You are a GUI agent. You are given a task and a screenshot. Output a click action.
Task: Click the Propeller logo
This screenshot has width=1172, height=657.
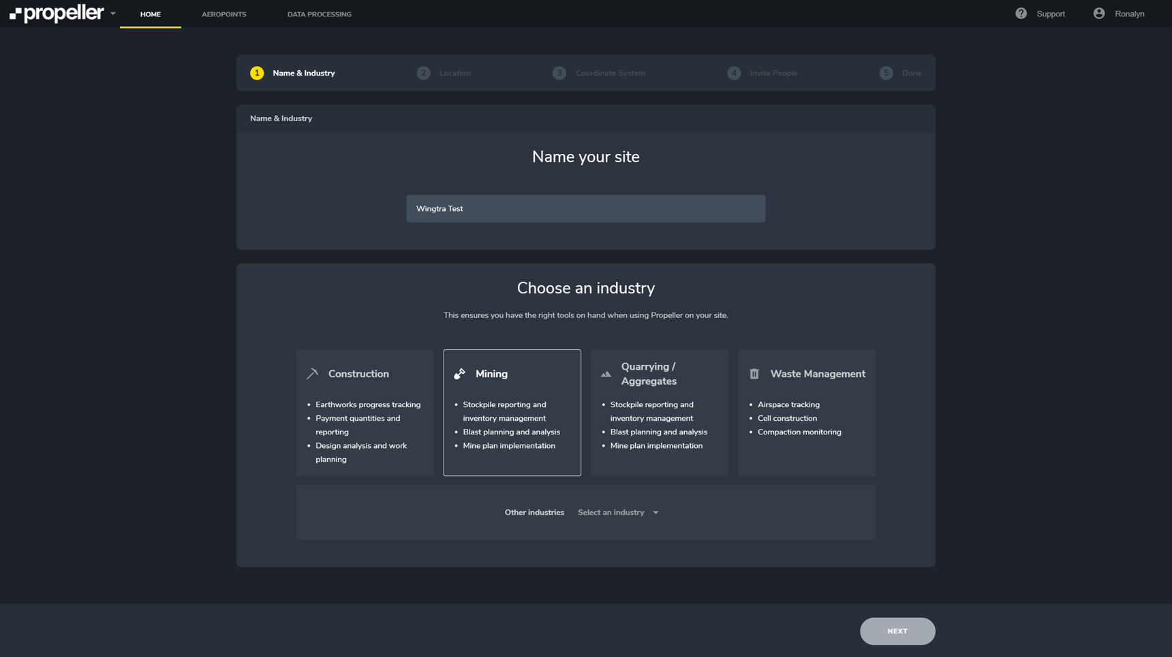57,14
